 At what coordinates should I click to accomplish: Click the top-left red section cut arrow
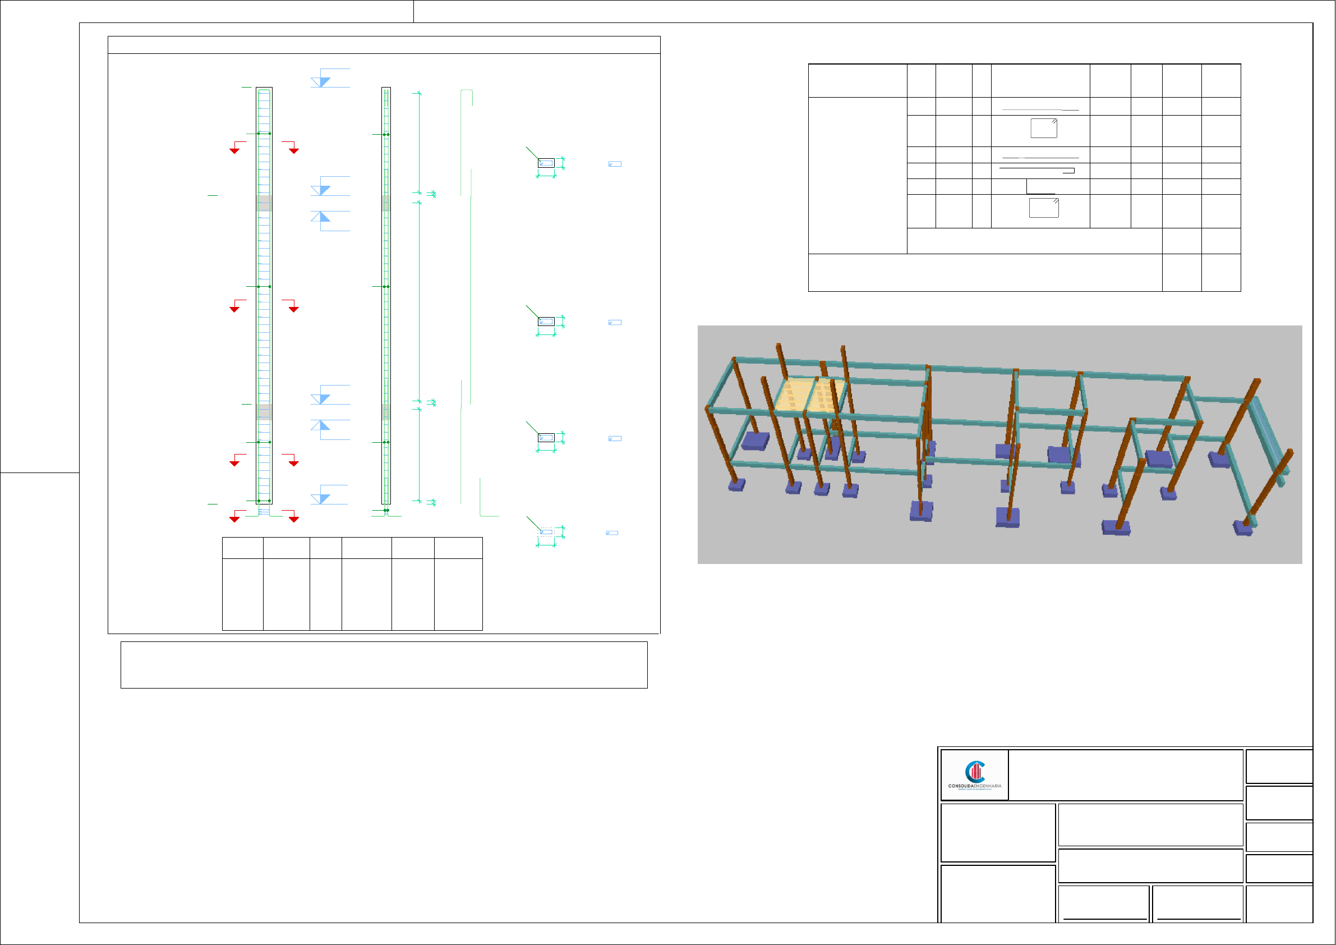click(234, 150)
